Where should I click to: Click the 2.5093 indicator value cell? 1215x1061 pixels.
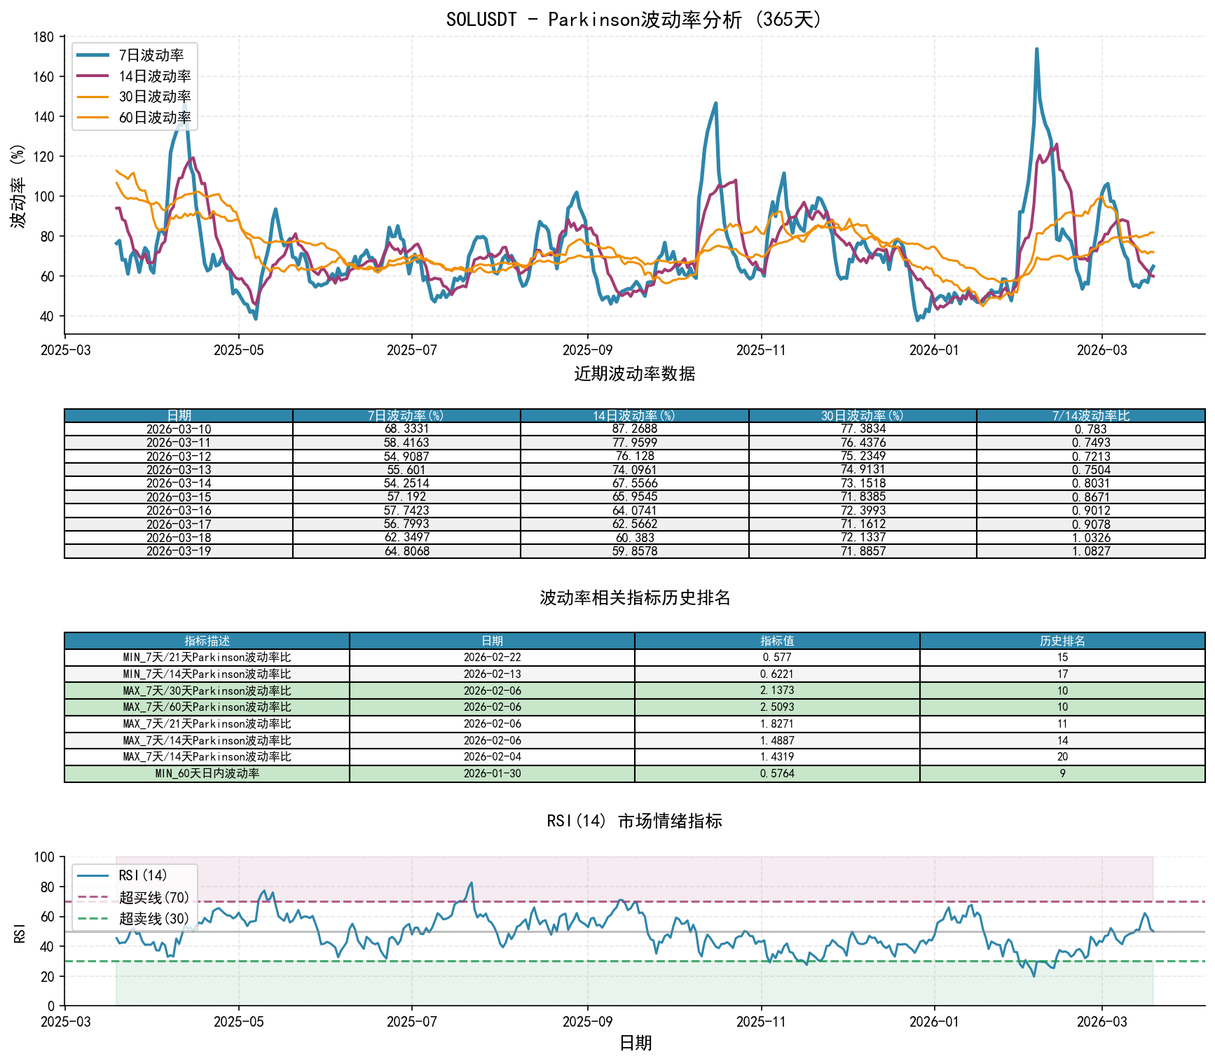(x=777, y=707)
